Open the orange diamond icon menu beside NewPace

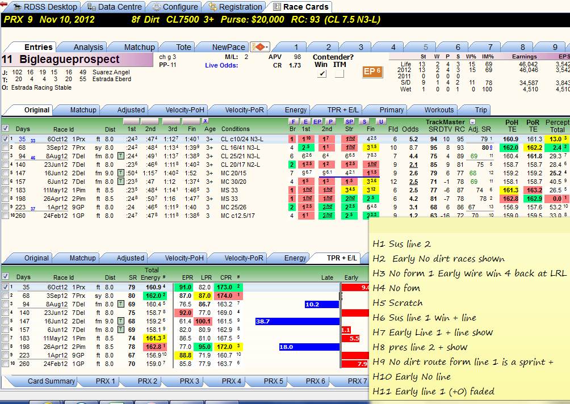(260, 47)
